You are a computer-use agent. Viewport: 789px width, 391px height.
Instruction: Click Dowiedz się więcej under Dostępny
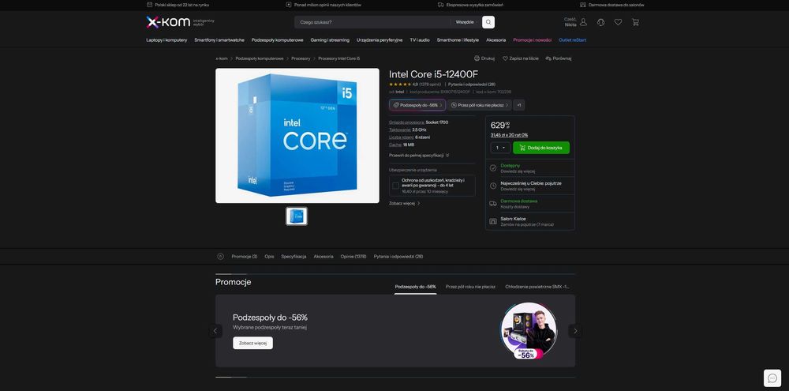click(518, 171)
